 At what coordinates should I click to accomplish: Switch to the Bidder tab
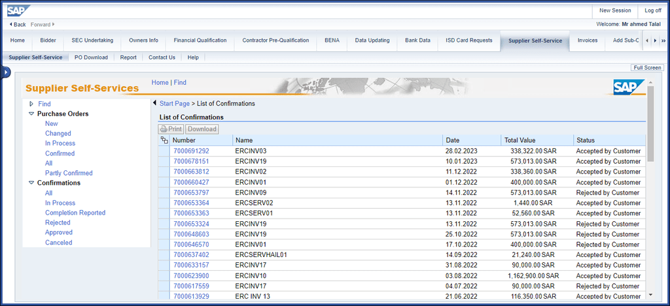[x=48, y=40]
